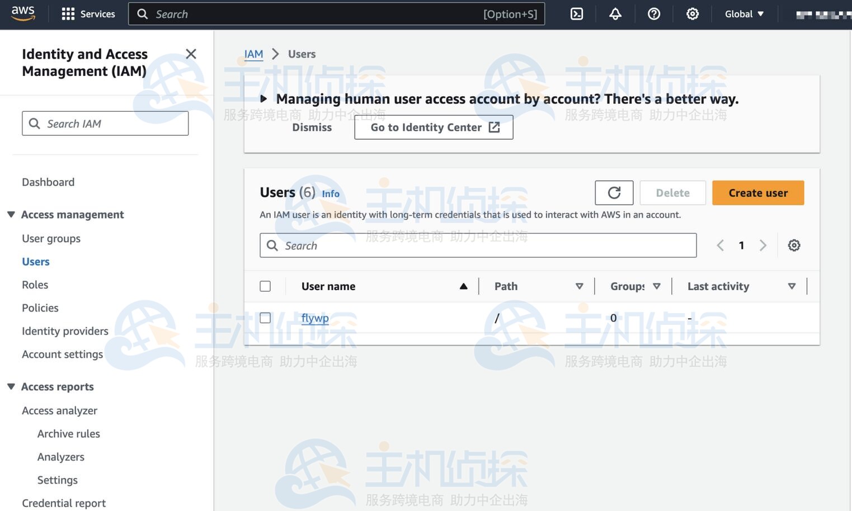The height and width of the screenshot is (511, 852).
Task: Collapse the Access reports section
Action: (11, 387)
